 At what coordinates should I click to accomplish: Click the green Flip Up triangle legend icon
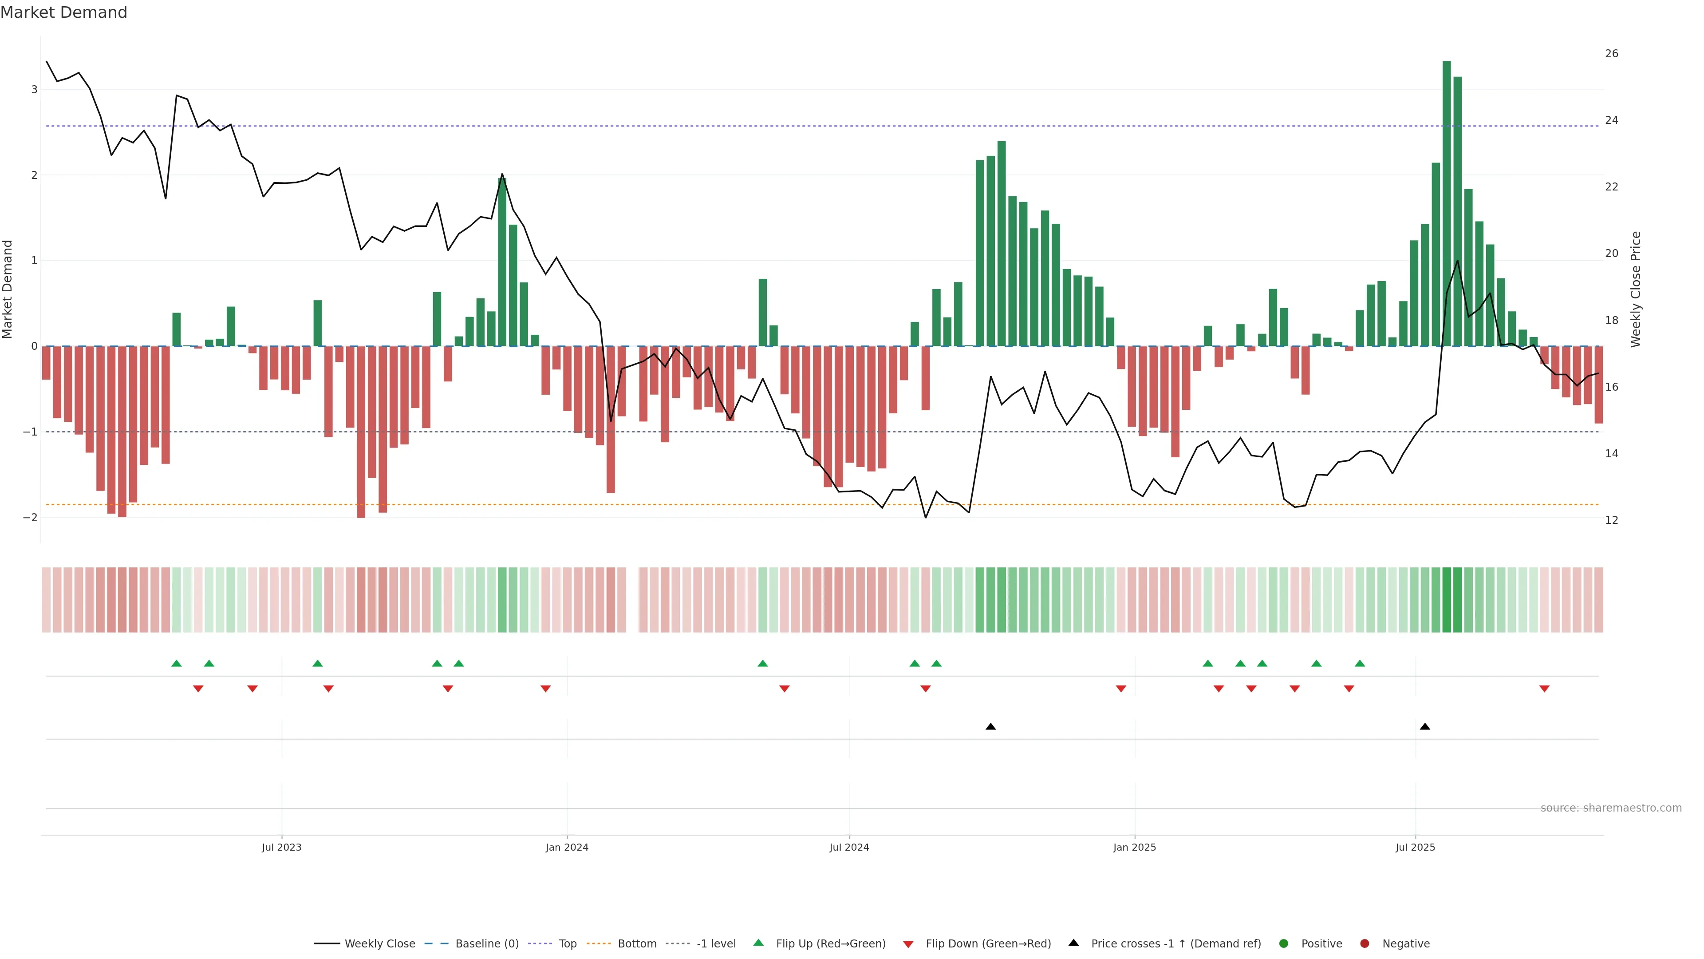pos(758,943)
